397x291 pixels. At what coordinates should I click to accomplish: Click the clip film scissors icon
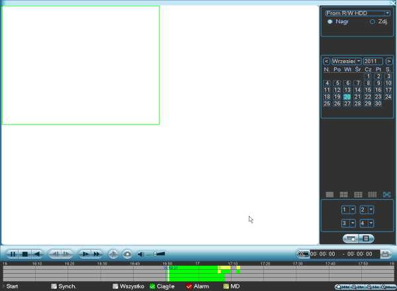tap(303, 254)
